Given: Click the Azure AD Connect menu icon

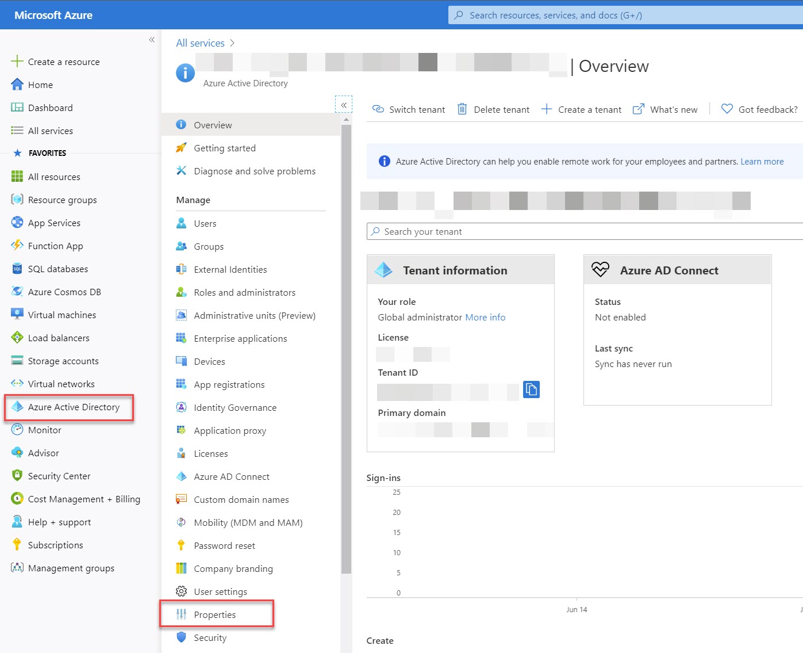Looking at the screenshot, I should [181, 476].
